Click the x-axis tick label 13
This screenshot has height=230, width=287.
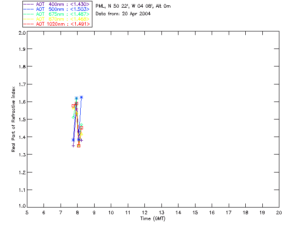(161, 212)
